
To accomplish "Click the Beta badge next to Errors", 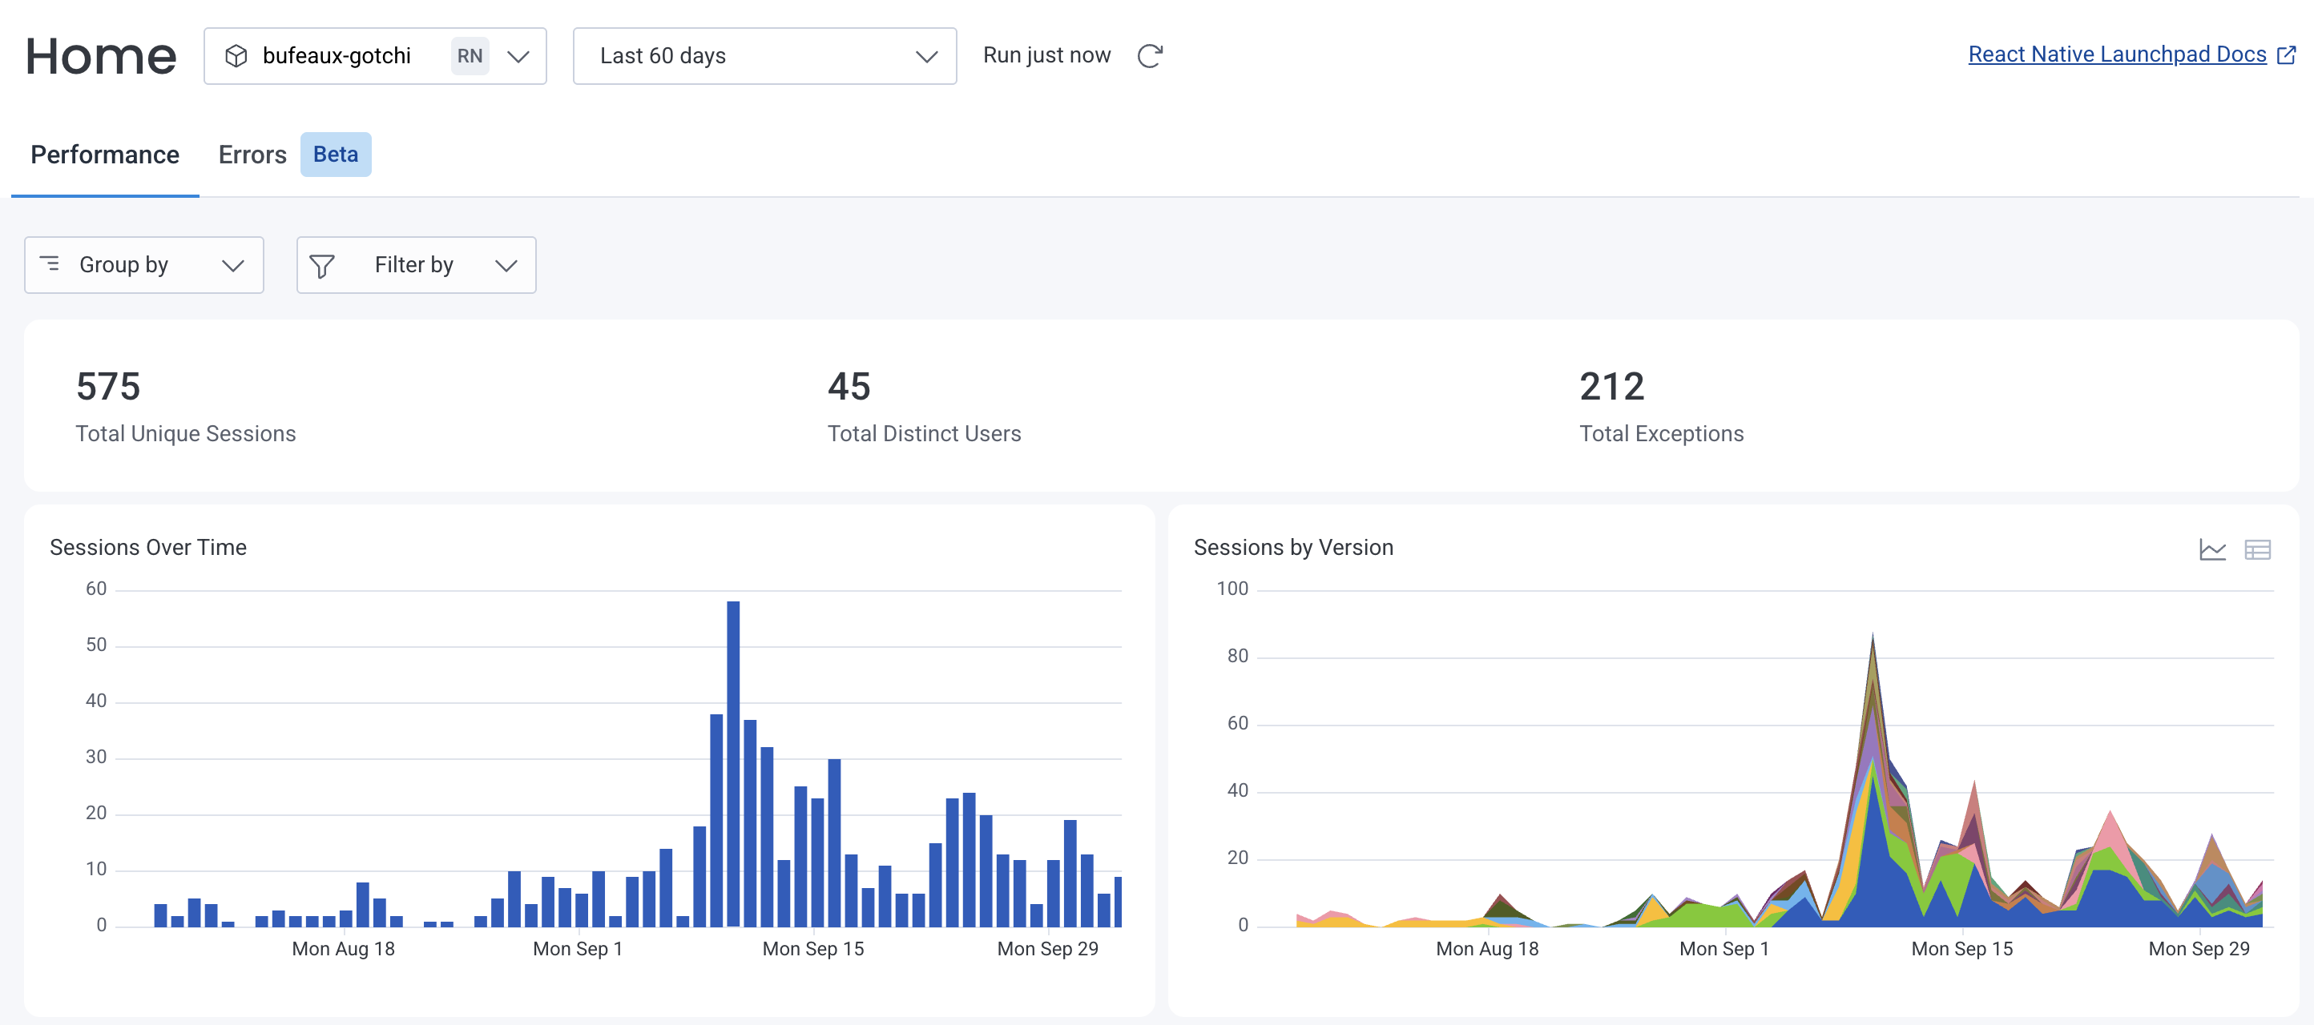I will pos(336,155).
